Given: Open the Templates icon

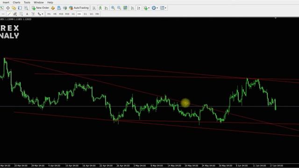Looking at the screenshot, I should coord(162,8).
